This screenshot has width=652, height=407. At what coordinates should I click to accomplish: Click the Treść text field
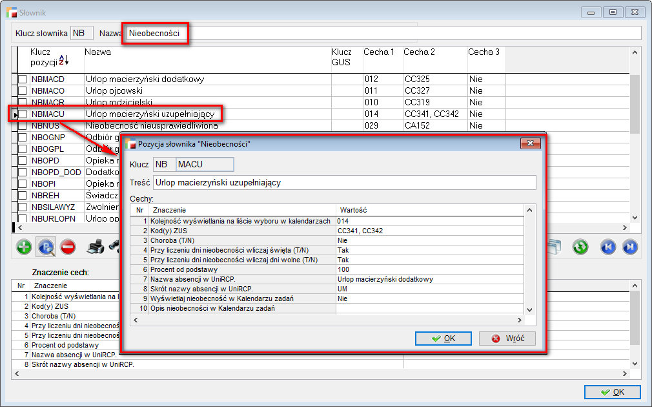click(344, 183)
